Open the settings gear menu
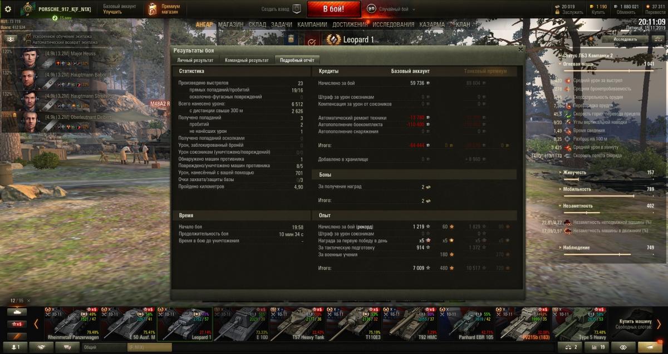This screenshot has width=668, height=354. point(8,9)
